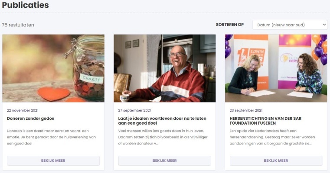
Task: Click 'BEKIJK MEER' under Doneren zonder gedoe
Action: click(53, 160)
